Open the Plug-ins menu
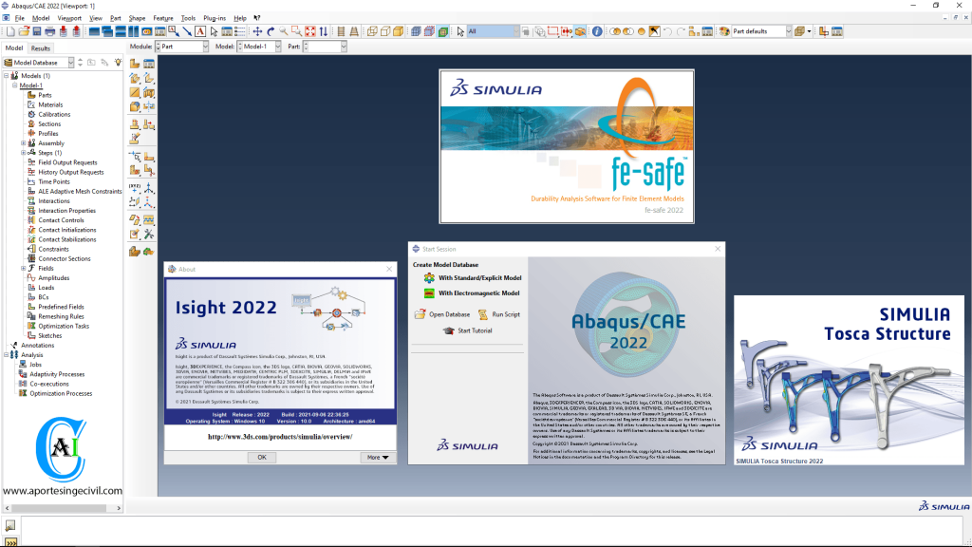972x547 pixels. click(x=214, y=16)
